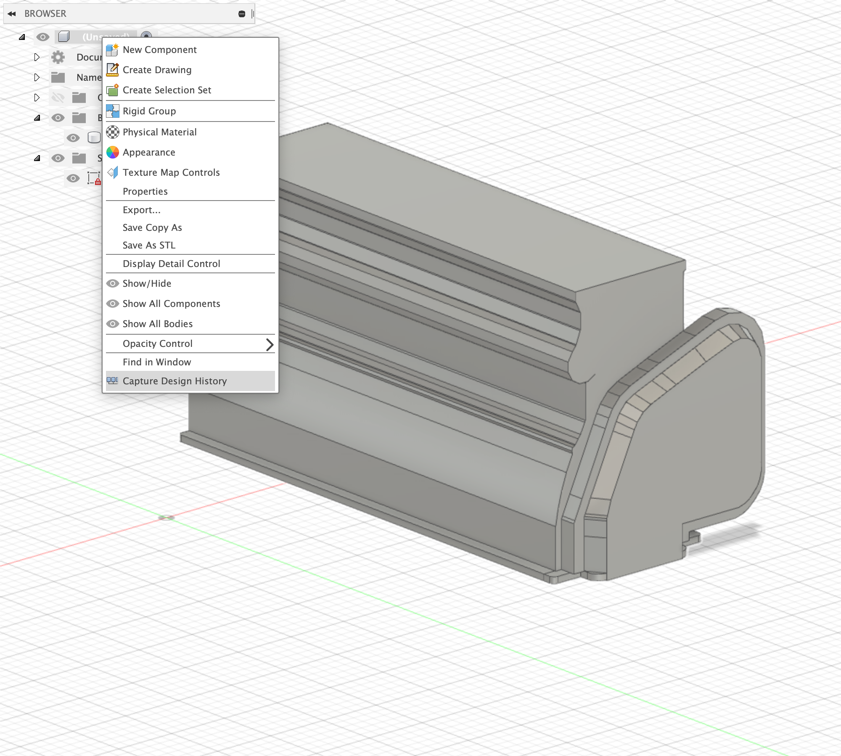Open Physical Material via its checkered icon
Viewport: 841px width, 756px height.
(112, 132)
